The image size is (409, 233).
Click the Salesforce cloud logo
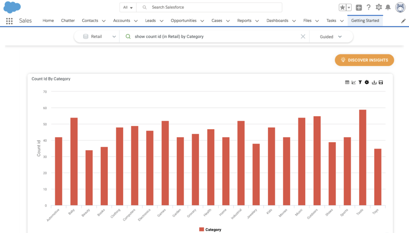(x=12, y=7)
